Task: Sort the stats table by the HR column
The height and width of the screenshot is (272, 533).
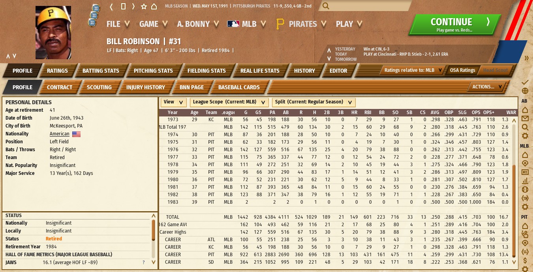Action: [x=355, y=113]
